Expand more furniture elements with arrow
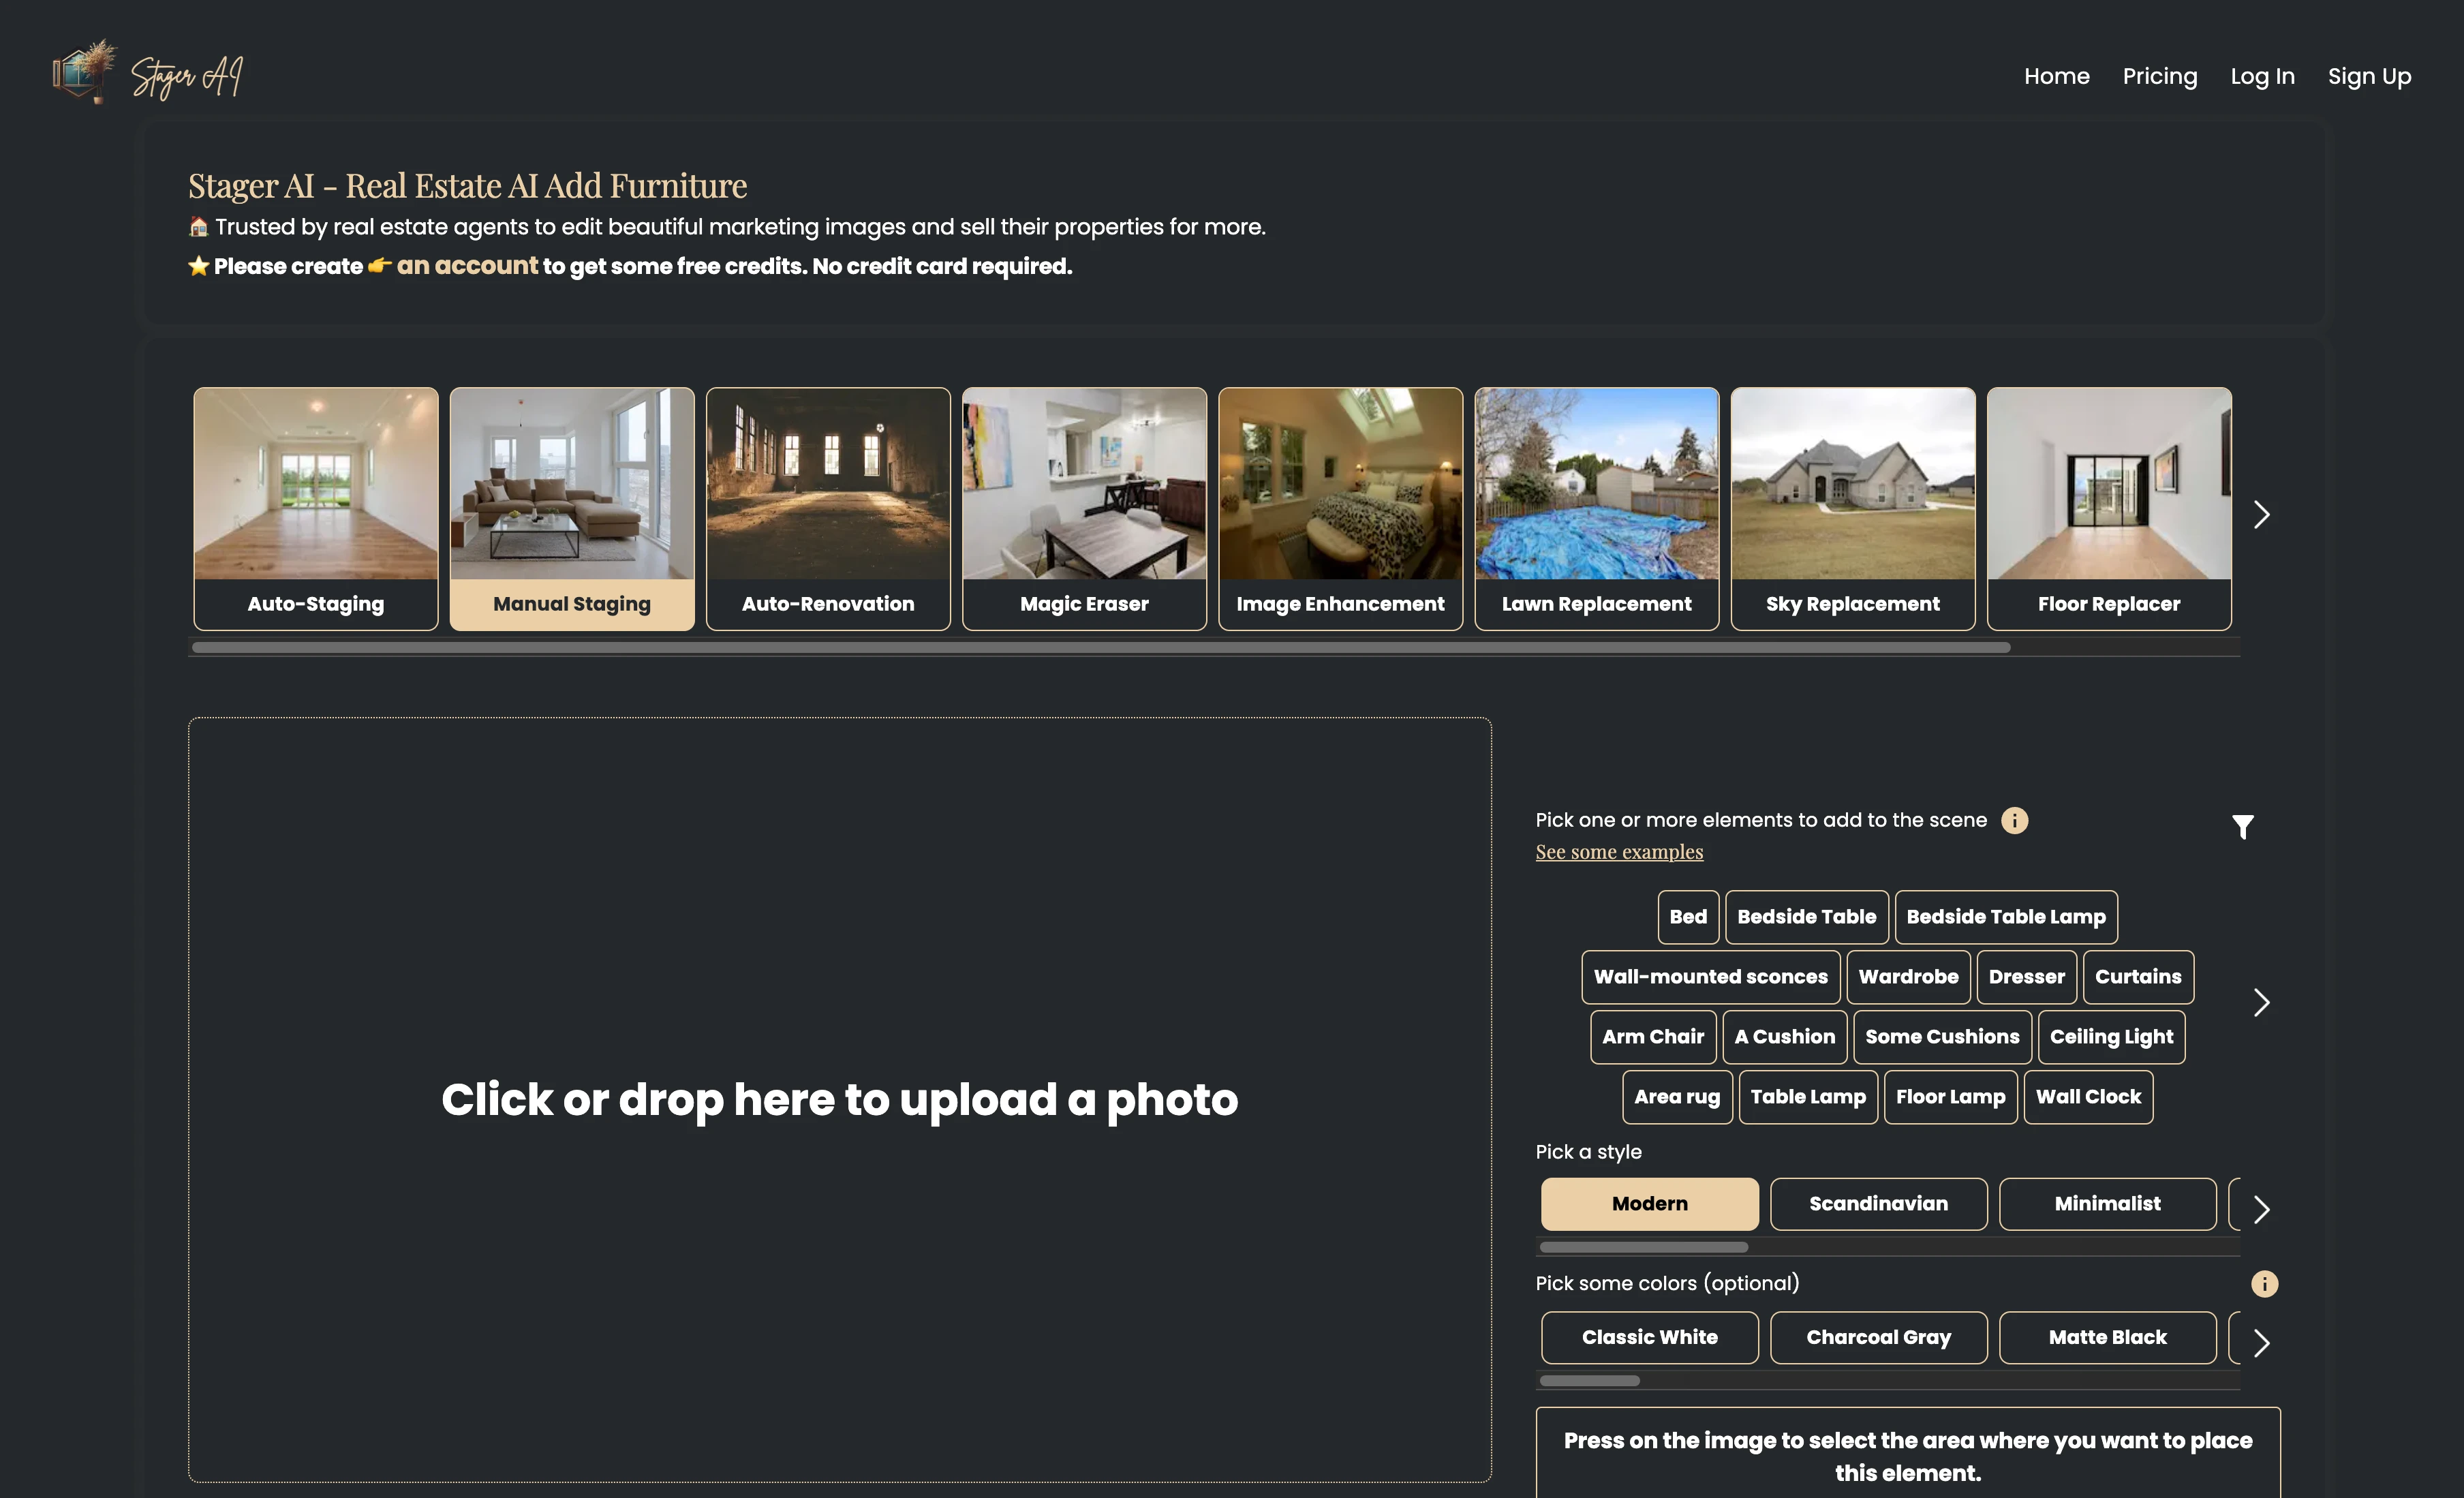This screenshot has height=1498, width=2464. coord(2262,1002)
